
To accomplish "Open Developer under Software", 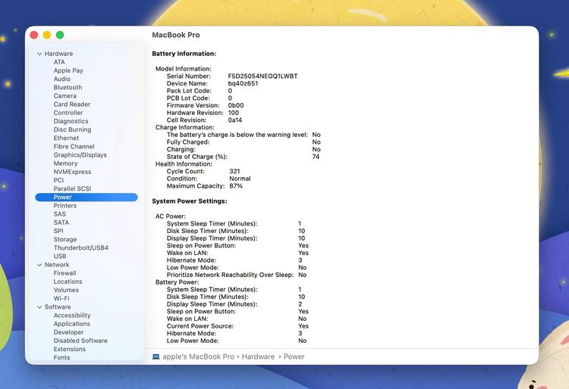I will coord(68,332).
